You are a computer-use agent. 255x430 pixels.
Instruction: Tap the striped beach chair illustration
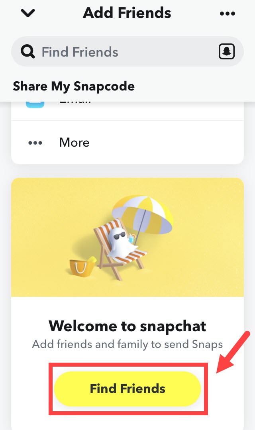click(x=118, y=248)
